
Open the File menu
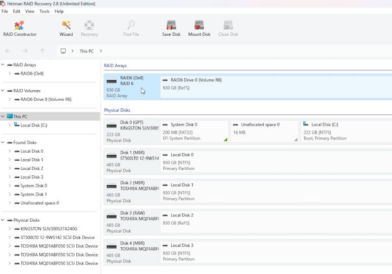[5, 11]
